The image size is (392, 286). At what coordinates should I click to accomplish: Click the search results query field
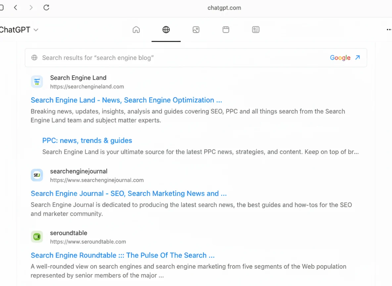tap(166, 58)
